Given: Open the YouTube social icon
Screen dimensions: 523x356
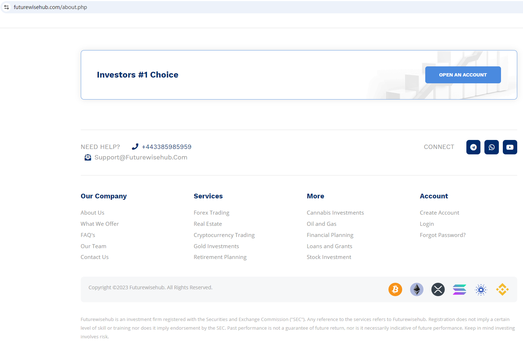Looking at the screenshot, I should click(x=510, y=147).
